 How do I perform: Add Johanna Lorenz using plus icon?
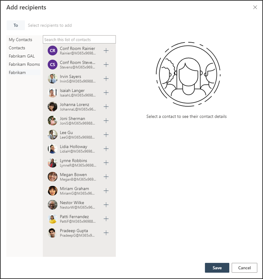(106, 107)
